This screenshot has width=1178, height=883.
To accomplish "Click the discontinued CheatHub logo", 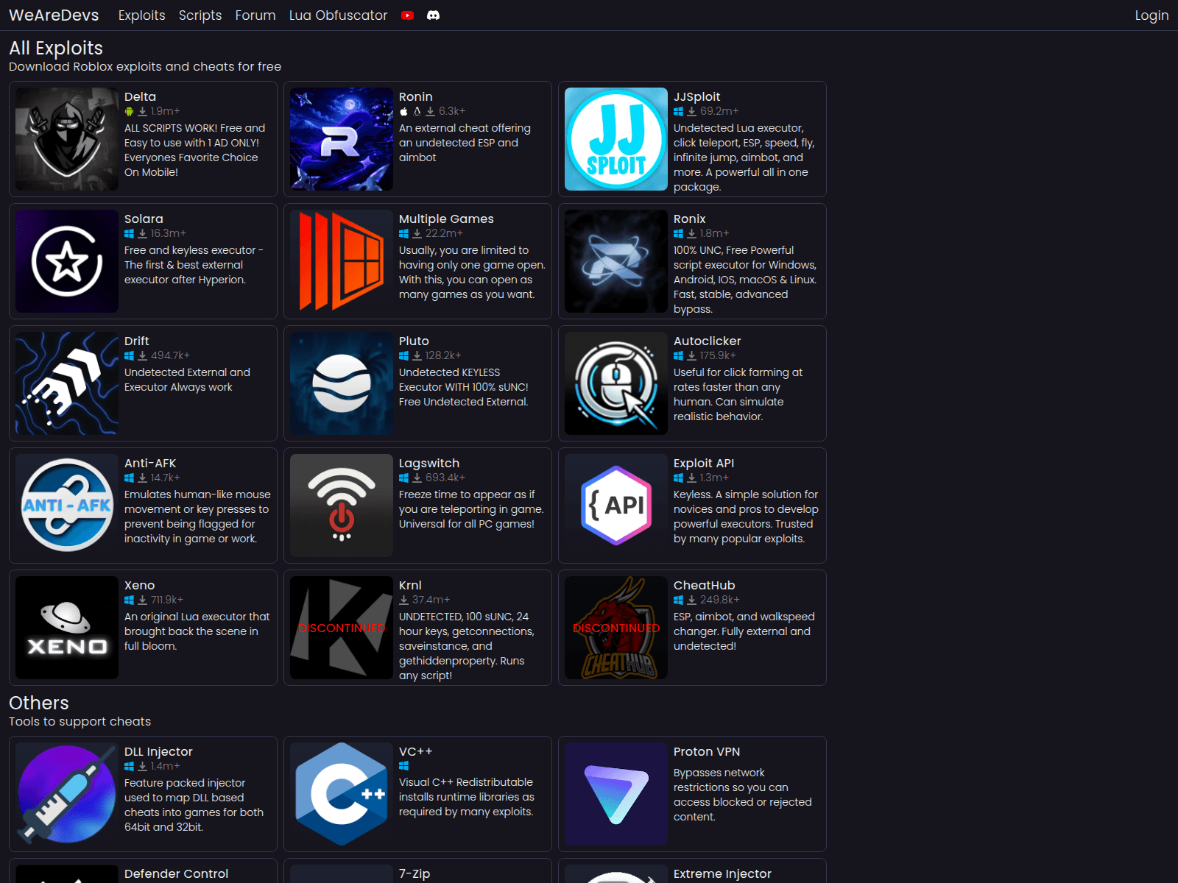I will point(616,628).
